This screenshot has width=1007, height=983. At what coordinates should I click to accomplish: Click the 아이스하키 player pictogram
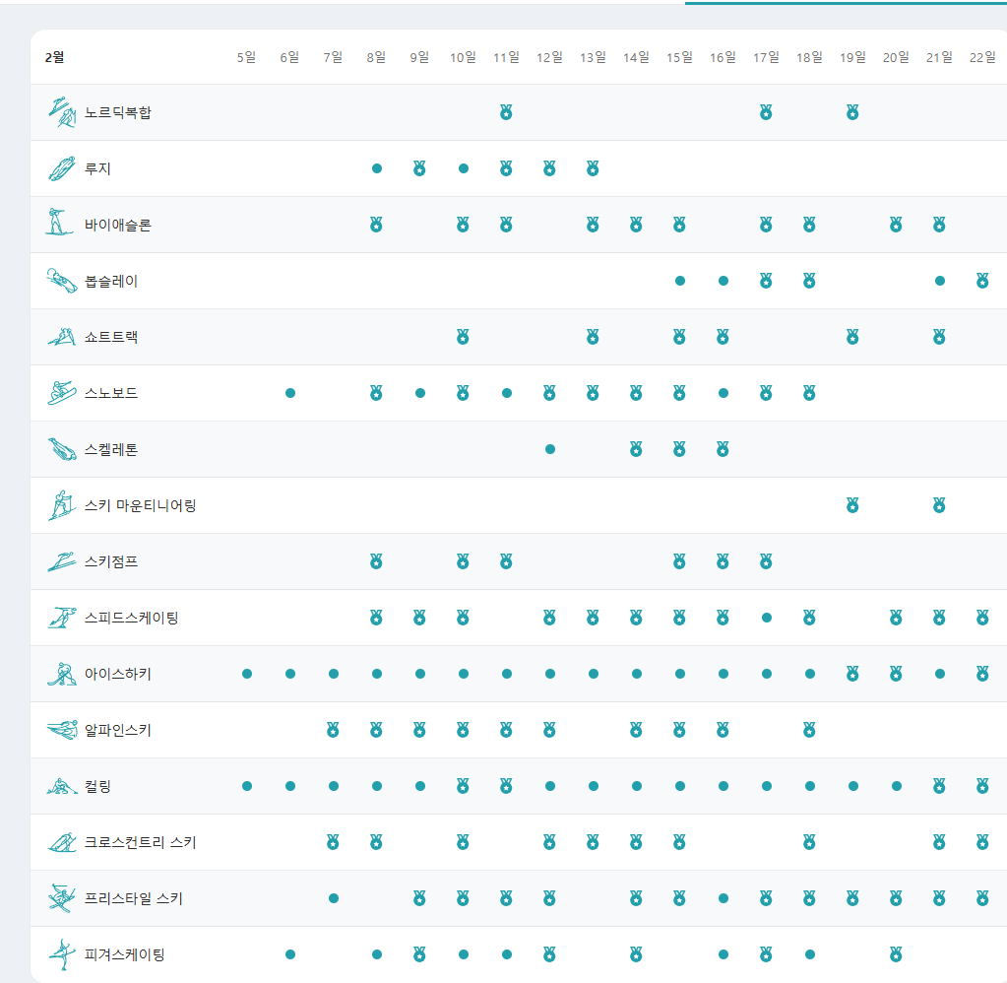tap(61, 674)
